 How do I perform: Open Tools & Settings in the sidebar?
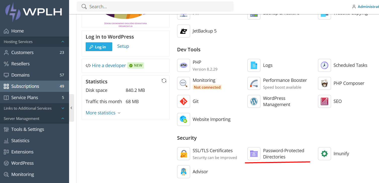point(34,129)
